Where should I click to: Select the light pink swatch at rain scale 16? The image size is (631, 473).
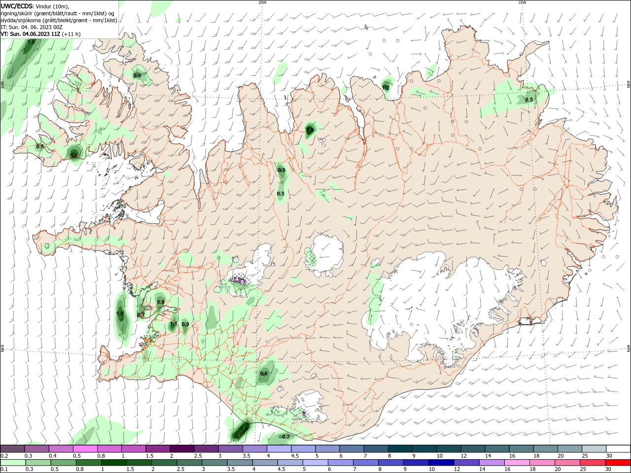coord(517,463)
